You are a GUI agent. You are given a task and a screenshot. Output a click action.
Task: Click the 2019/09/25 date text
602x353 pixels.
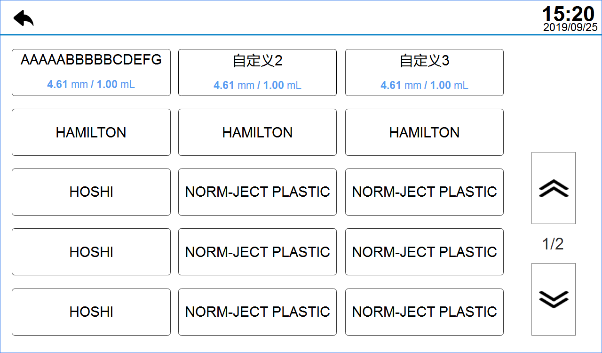click(570, 27)
